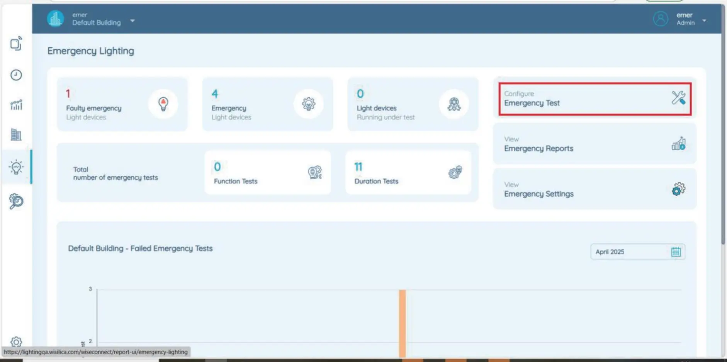The image size is (727, 362).
Task: Select the building sidebar icon
Action: 16,135
